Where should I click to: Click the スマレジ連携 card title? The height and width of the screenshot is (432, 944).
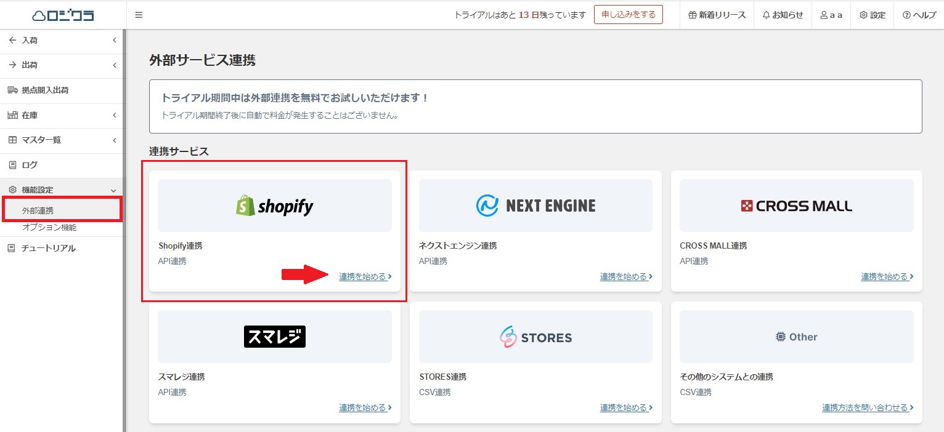coord(182,377)
